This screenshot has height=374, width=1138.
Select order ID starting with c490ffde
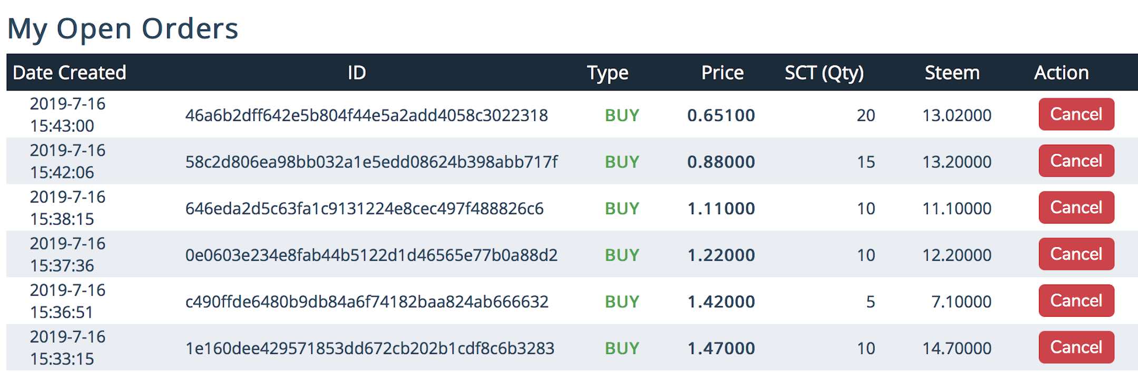click(x=367, y=301)
